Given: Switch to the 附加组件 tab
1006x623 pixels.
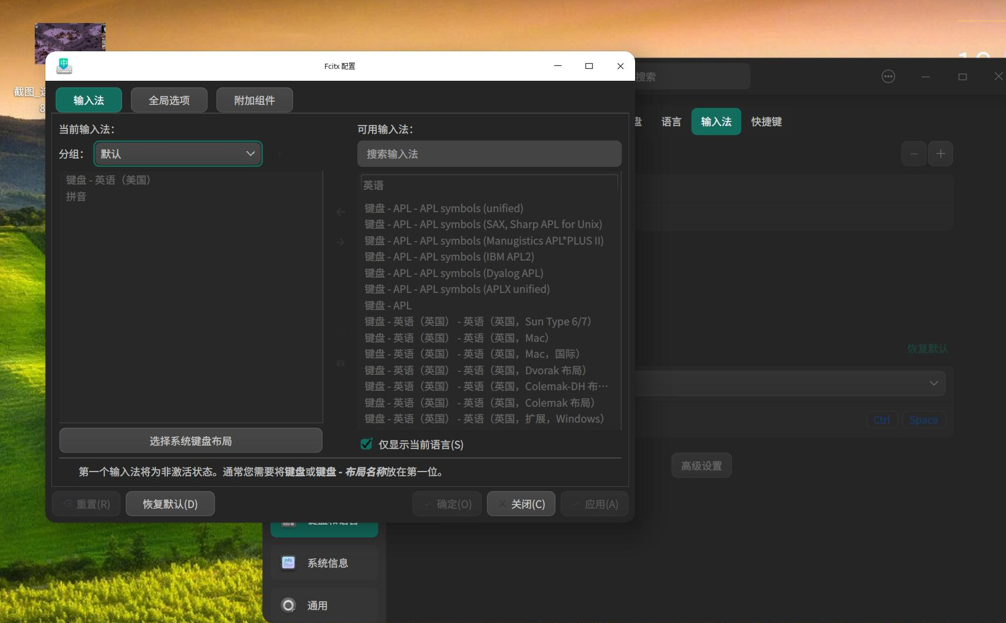Looking at the screenshot, I should (x=254, y=100).
